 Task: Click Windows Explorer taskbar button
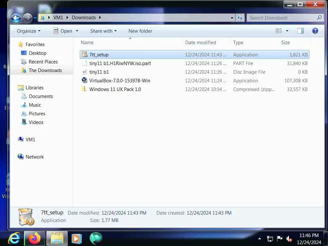[57, 238]
